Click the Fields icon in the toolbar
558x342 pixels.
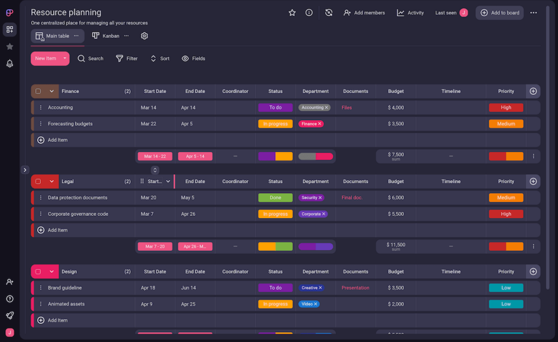click(186, 58)
